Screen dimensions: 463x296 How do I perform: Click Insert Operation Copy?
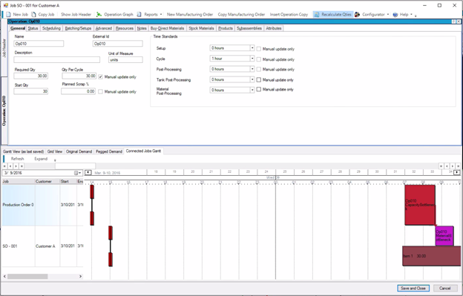[289, 14]
